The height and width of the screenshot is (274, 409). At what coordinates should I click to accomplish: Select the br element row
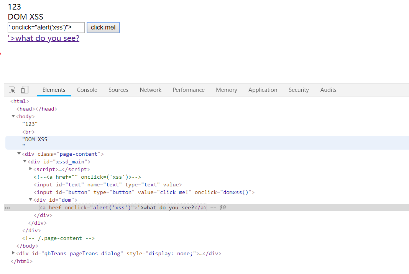point(28,132)
